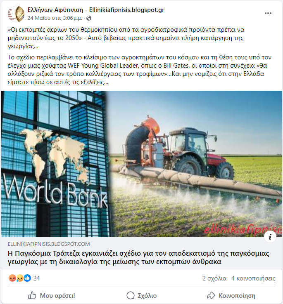Click the blue like reaction icon
This screenshot has height=304, width=283.
27,278
